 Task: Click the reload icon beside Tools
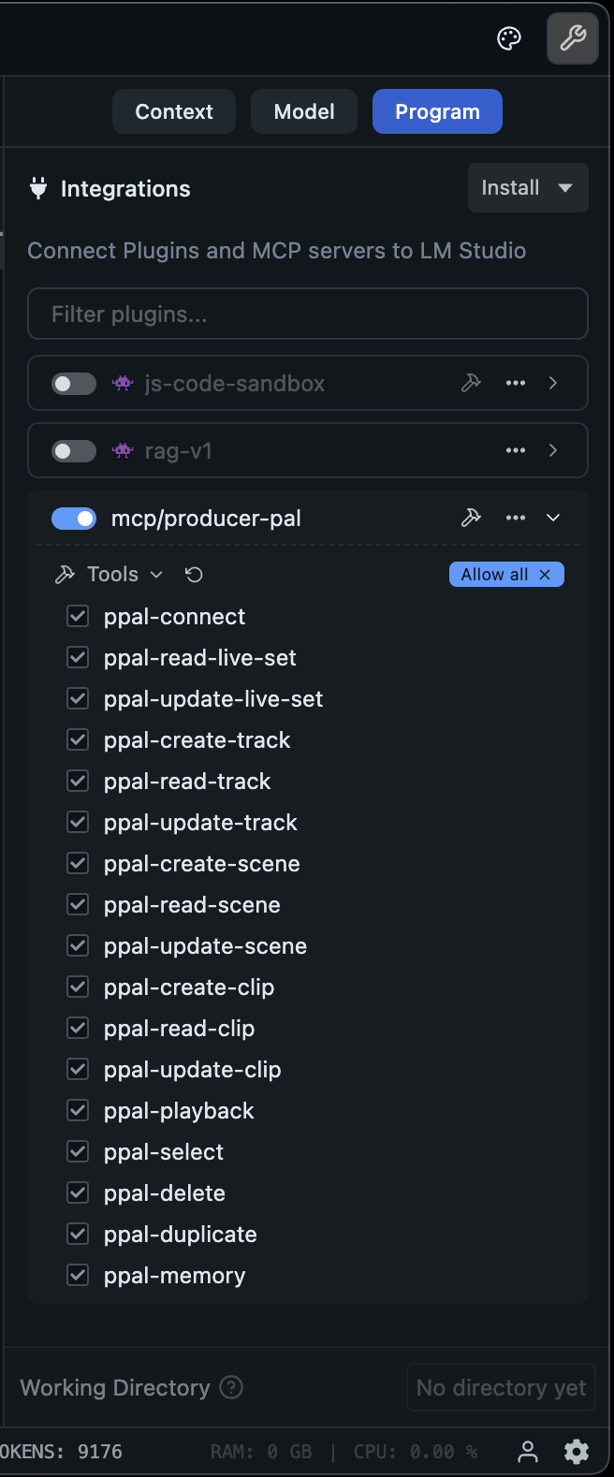tap(194, 574)
